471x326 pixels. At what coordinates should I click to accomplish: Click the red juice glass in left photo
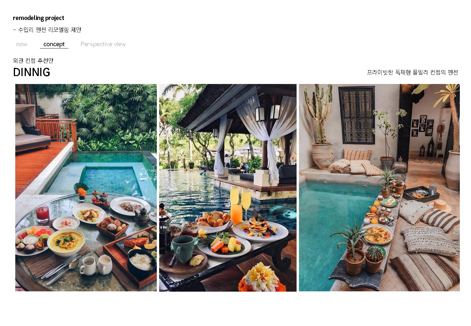(x=43, y=214)
